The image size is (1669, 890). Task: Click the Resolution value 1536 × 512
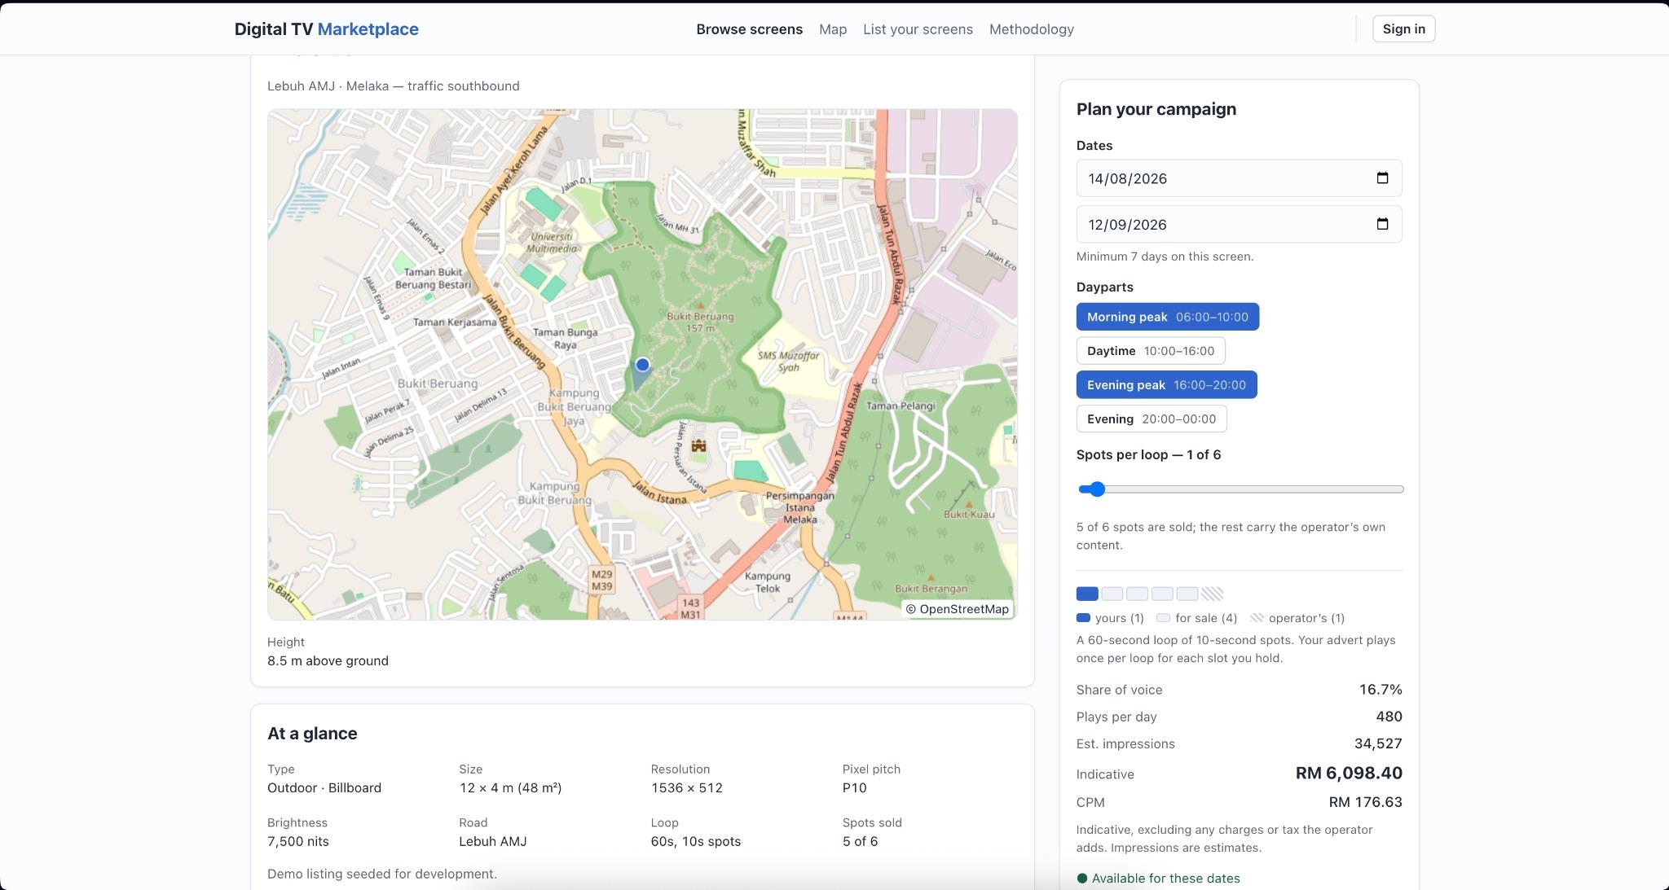point(686,787)
